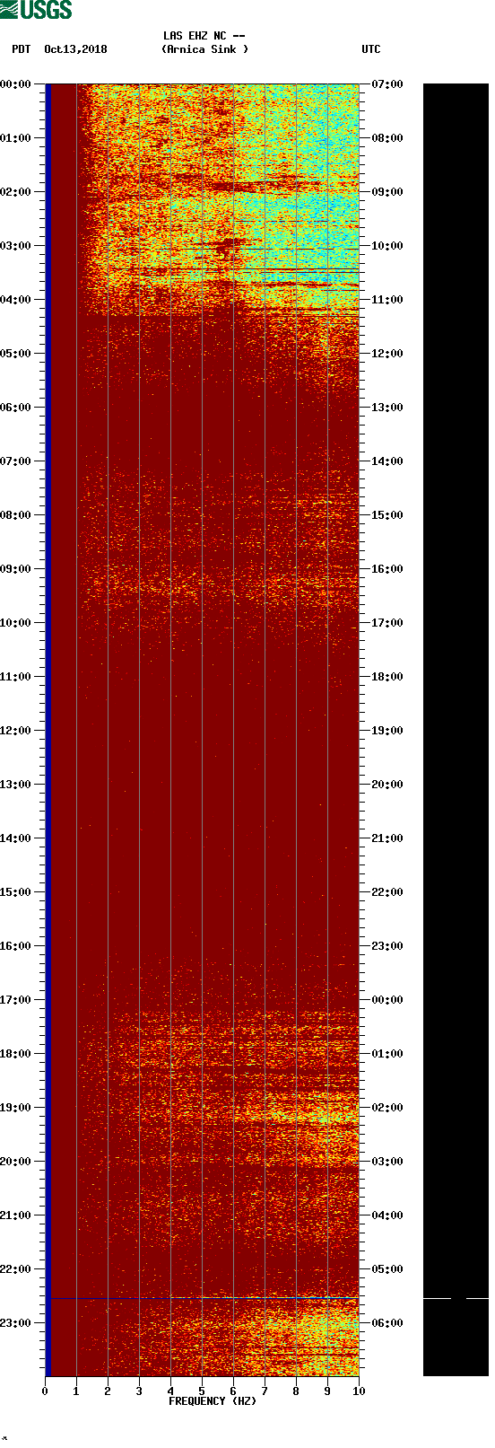
Task: Click the 12:00 PDT time label
Action: [16, 731]
